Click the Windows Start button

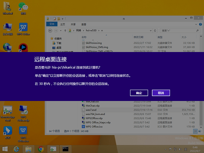[x=5, y=149]
